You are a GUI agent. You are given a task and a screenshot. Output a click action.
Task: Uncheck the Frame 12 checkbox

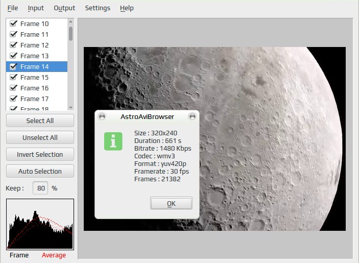tap(13, 45)
